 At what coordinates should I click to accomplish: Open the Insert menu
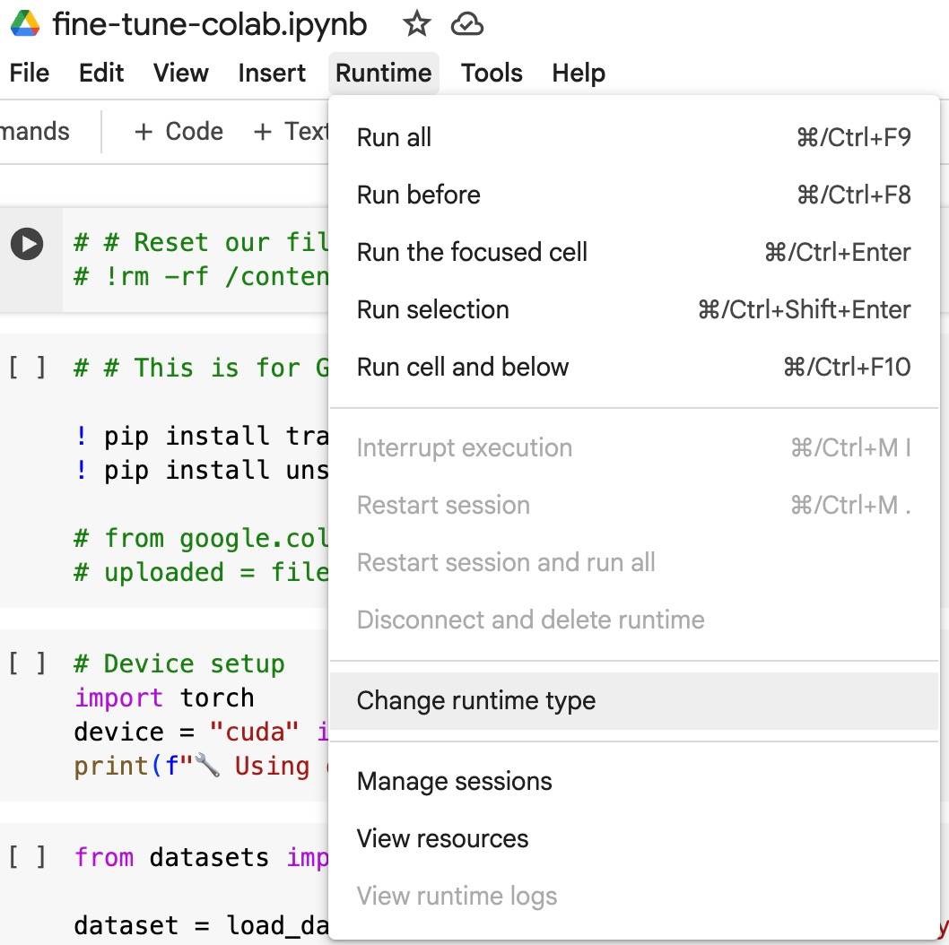pos(272,73)
